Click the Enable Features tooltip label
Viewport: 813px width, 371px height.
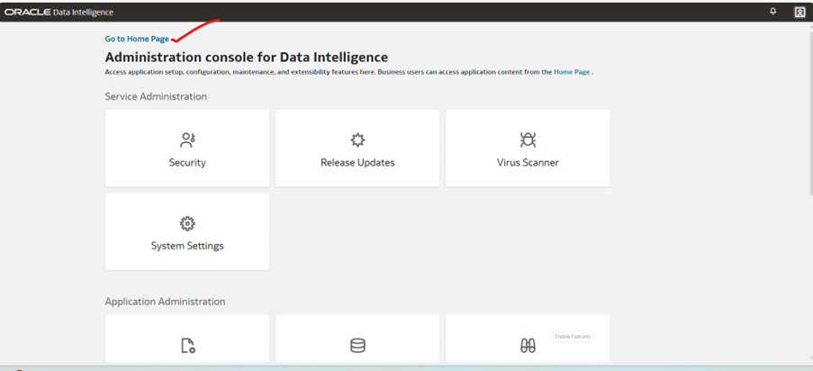[x=573, y=337]
